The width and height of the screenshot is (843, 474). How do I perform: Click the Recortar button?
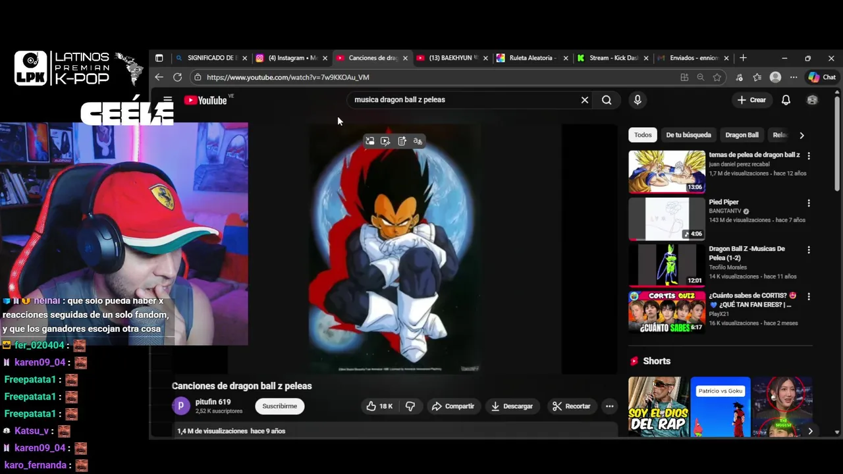[571, 406]
